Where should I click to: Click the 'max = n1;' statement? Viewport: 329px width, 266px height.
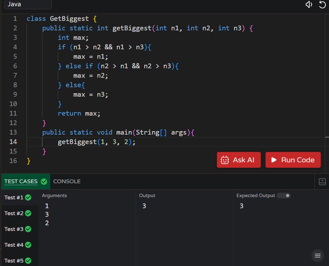[x=91, y=57]
